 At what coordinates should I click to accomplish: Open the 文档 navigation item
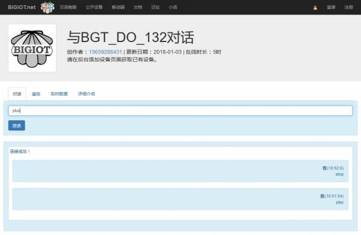point(138,7)
